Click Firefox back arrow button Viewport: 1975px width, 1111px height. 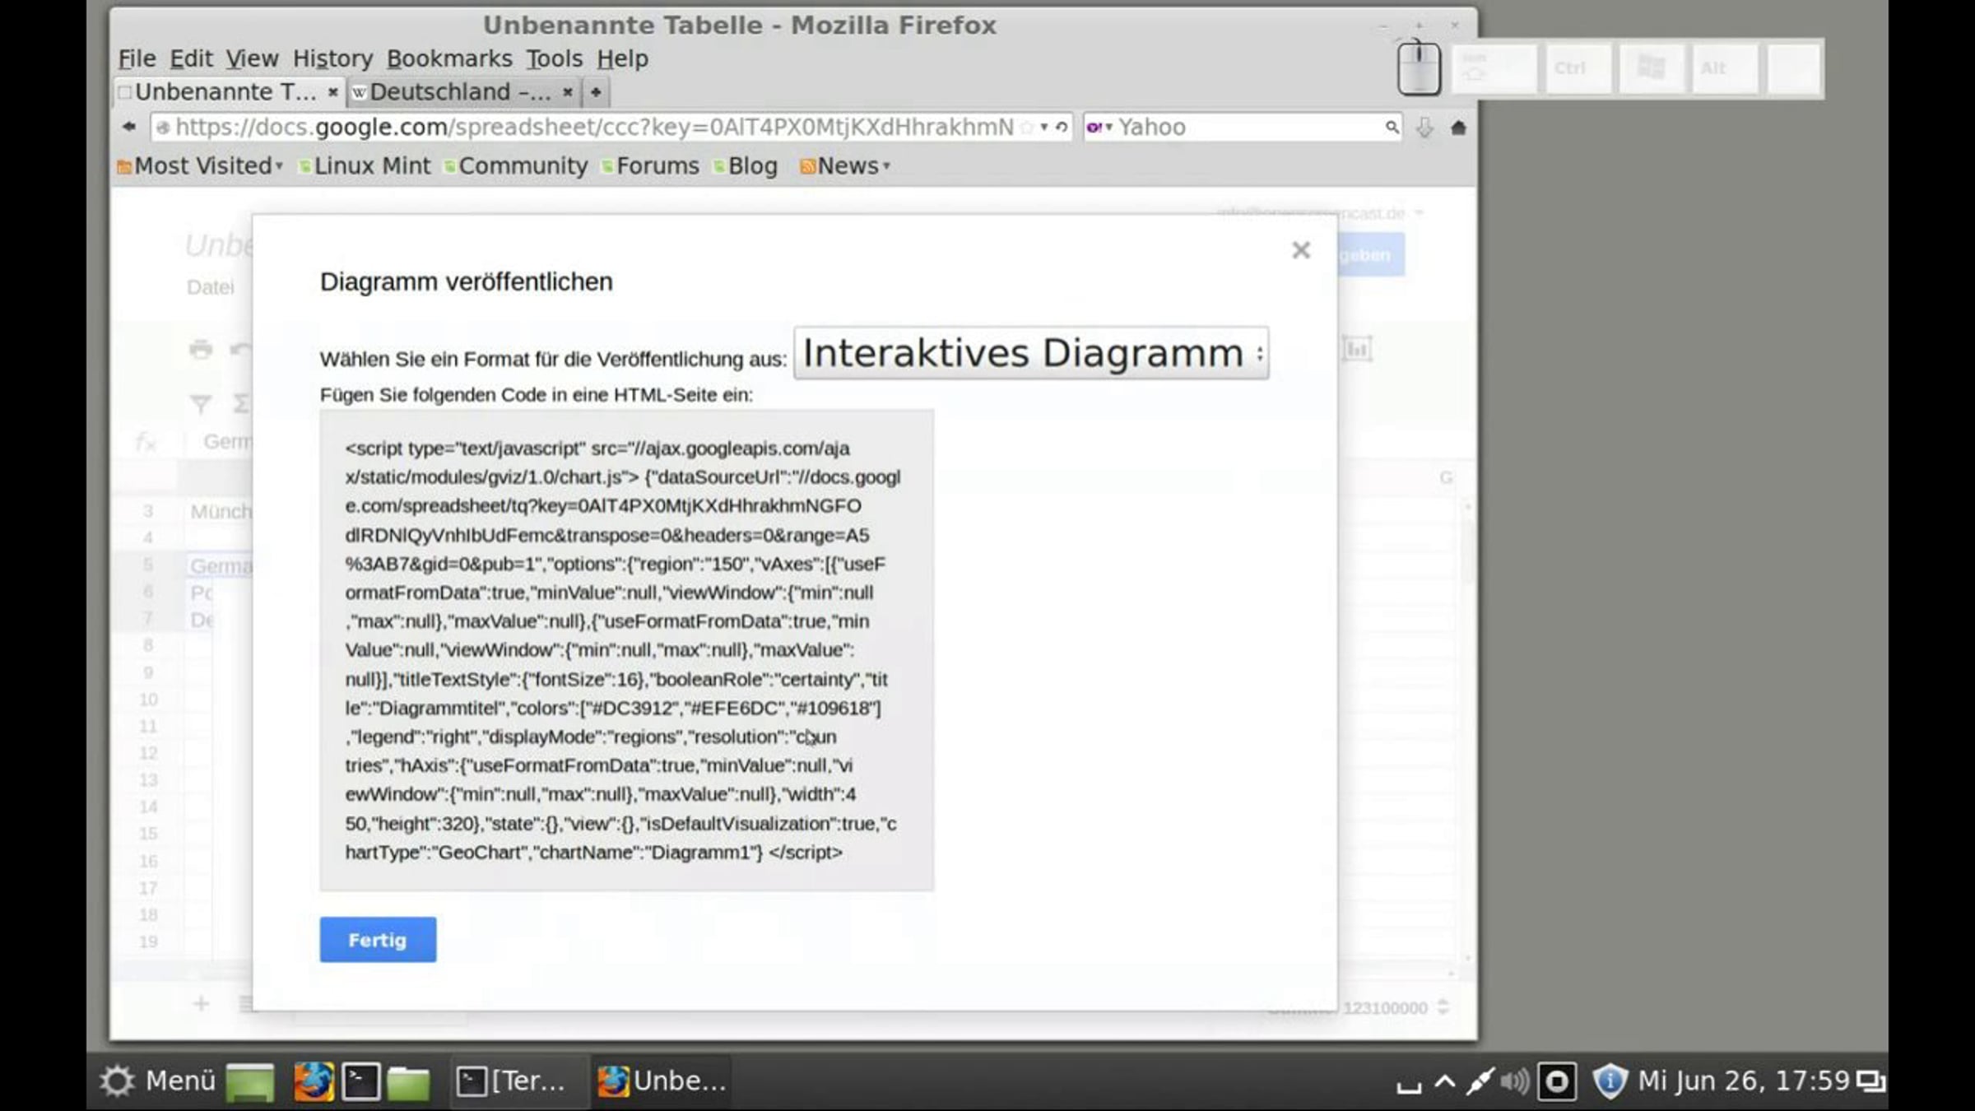click(129, 127)
